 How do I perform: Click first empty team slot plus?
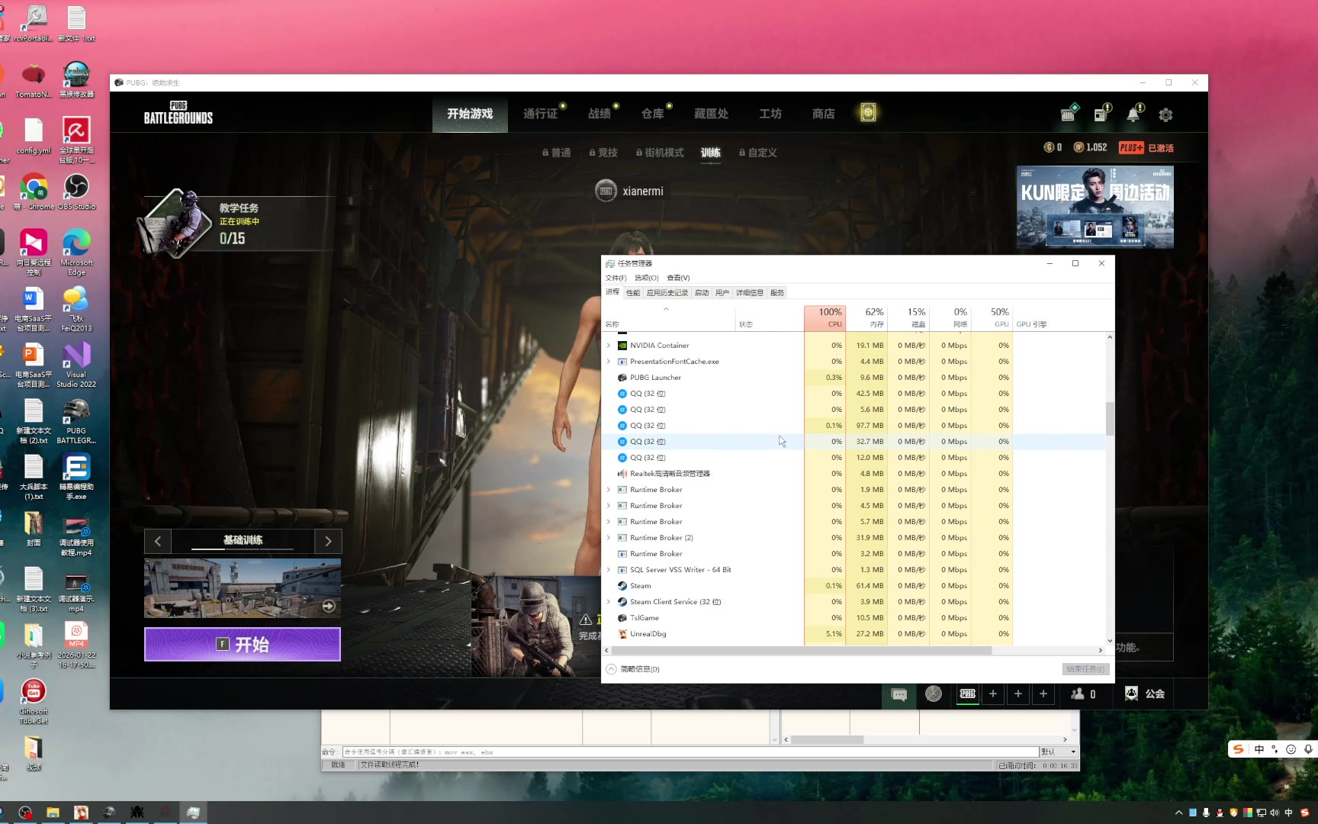click(x=993, y=694)
